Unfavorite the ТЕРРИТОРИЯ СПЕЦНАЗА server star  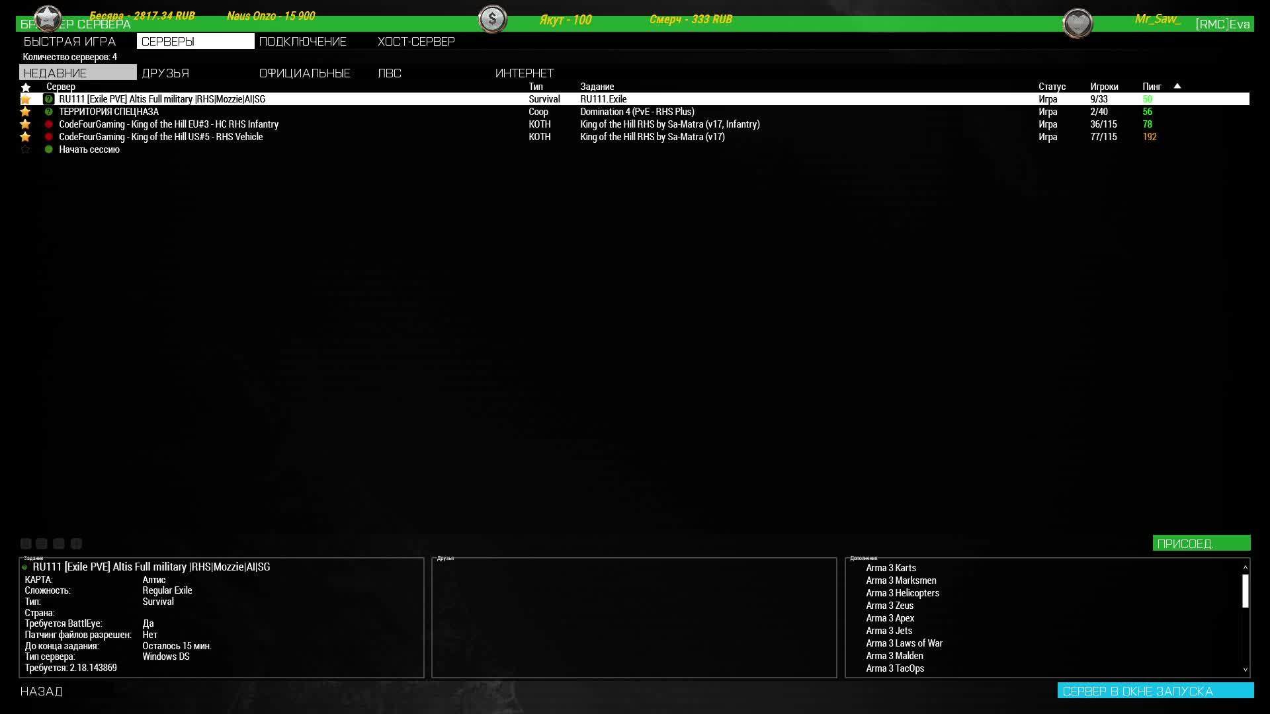coord(26,112)
